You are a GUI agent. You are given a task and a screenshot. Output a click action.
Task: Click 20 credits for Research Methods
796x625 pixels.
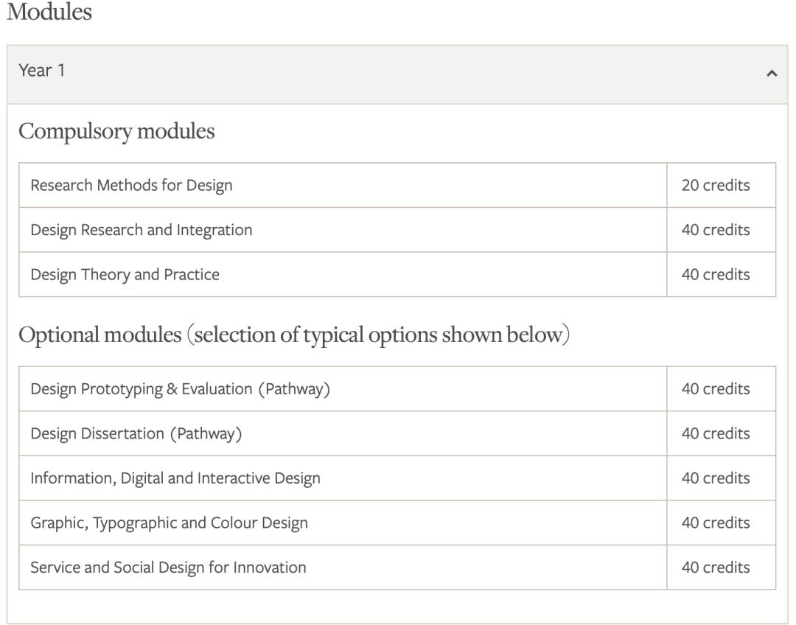716,185
